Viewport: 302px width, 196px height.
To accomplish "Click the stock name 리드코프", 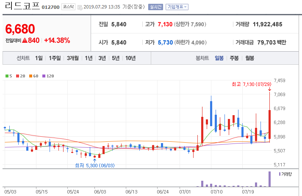I will (x=22, y=6).
